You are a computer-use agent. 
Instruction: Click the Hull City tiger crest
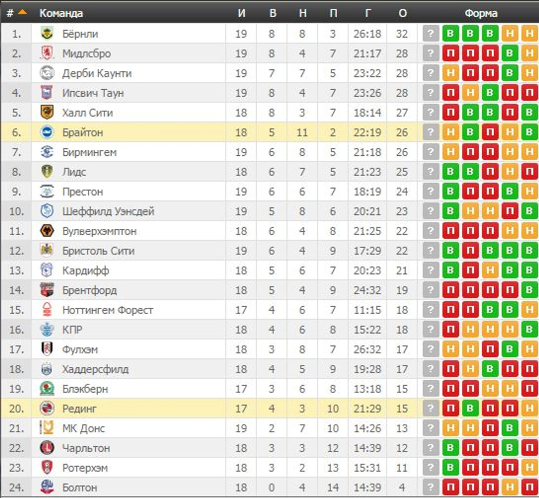(x=47, y=113)
